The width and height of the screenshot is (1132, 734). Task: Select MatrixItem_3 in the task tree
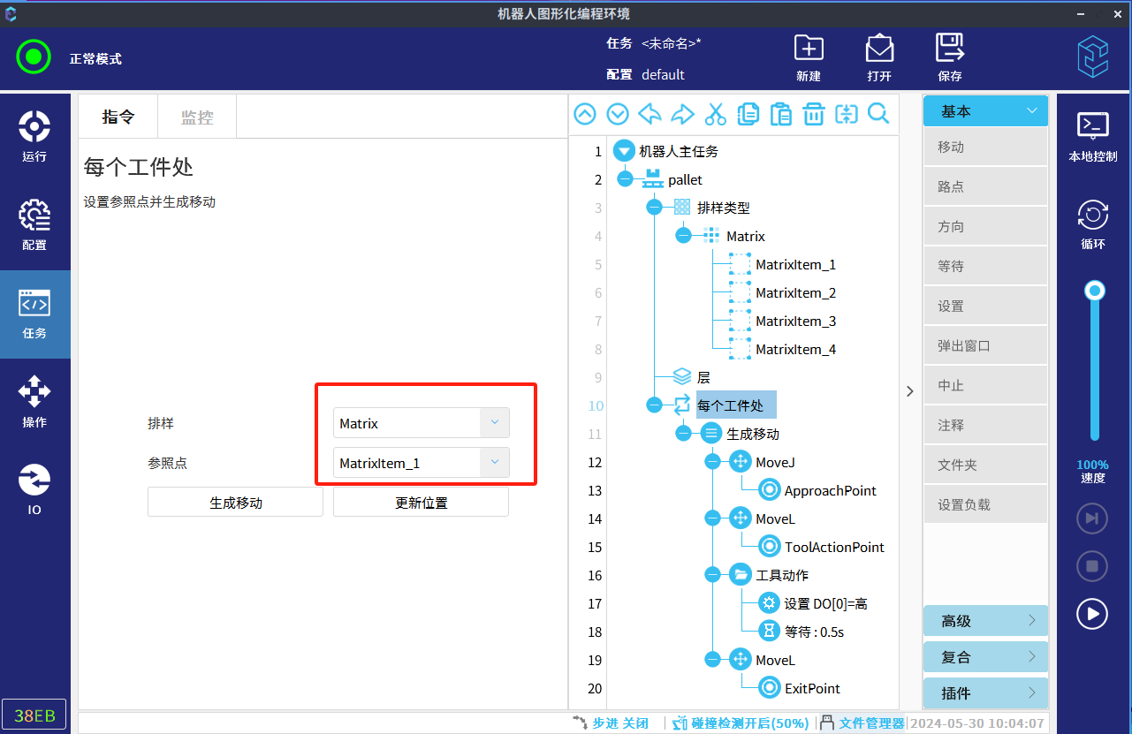tap(795, 322)
